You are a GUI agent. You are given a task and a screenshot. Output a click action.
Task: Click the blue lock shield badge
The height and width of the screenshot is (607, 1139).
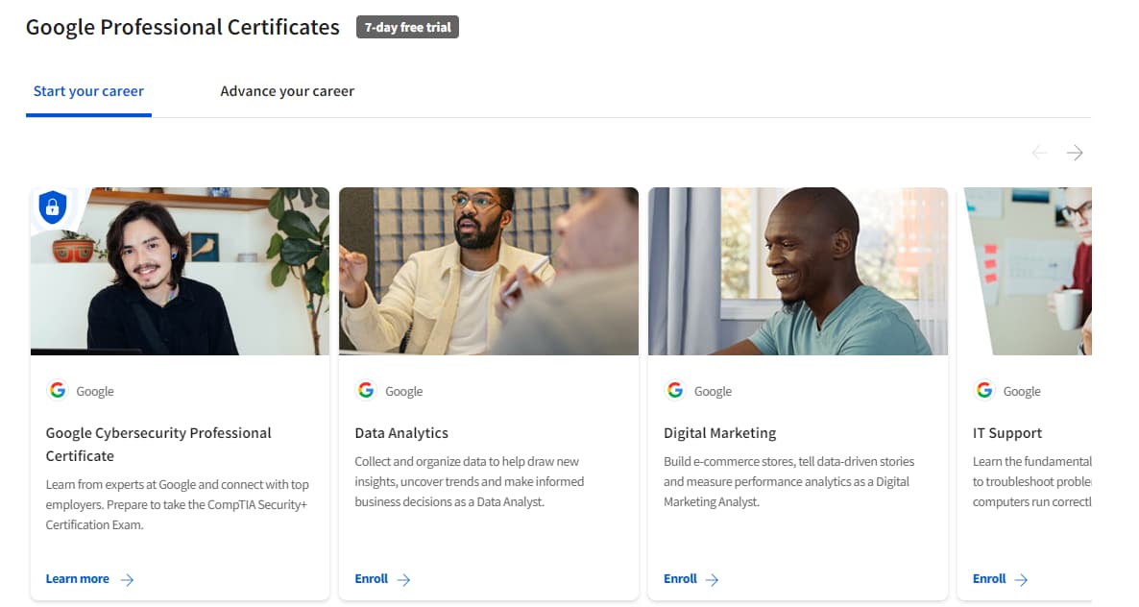pyautogui.click(x=52, y=206)
